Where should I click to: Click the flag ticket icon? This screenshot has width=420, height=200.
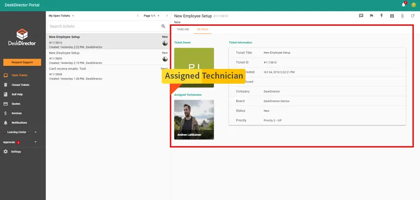(x=371, y=16)
